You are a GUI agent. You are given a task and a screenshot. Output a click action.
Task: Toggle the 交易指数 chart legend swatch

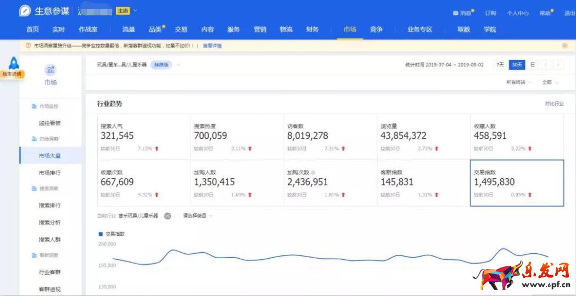point(100,234)
